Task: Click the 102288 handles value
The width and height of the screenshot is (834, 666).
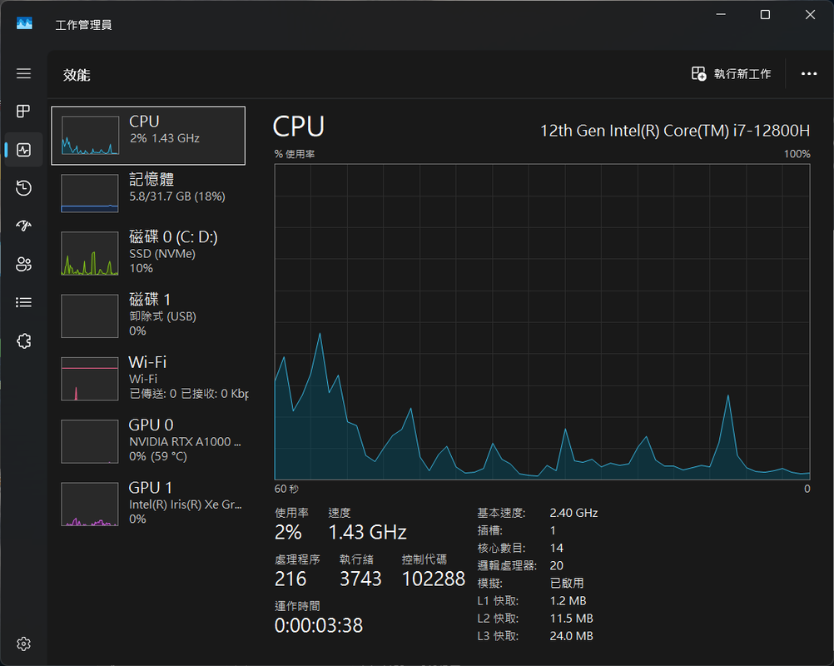Action: pyautogui.click(x=434, y=579)
